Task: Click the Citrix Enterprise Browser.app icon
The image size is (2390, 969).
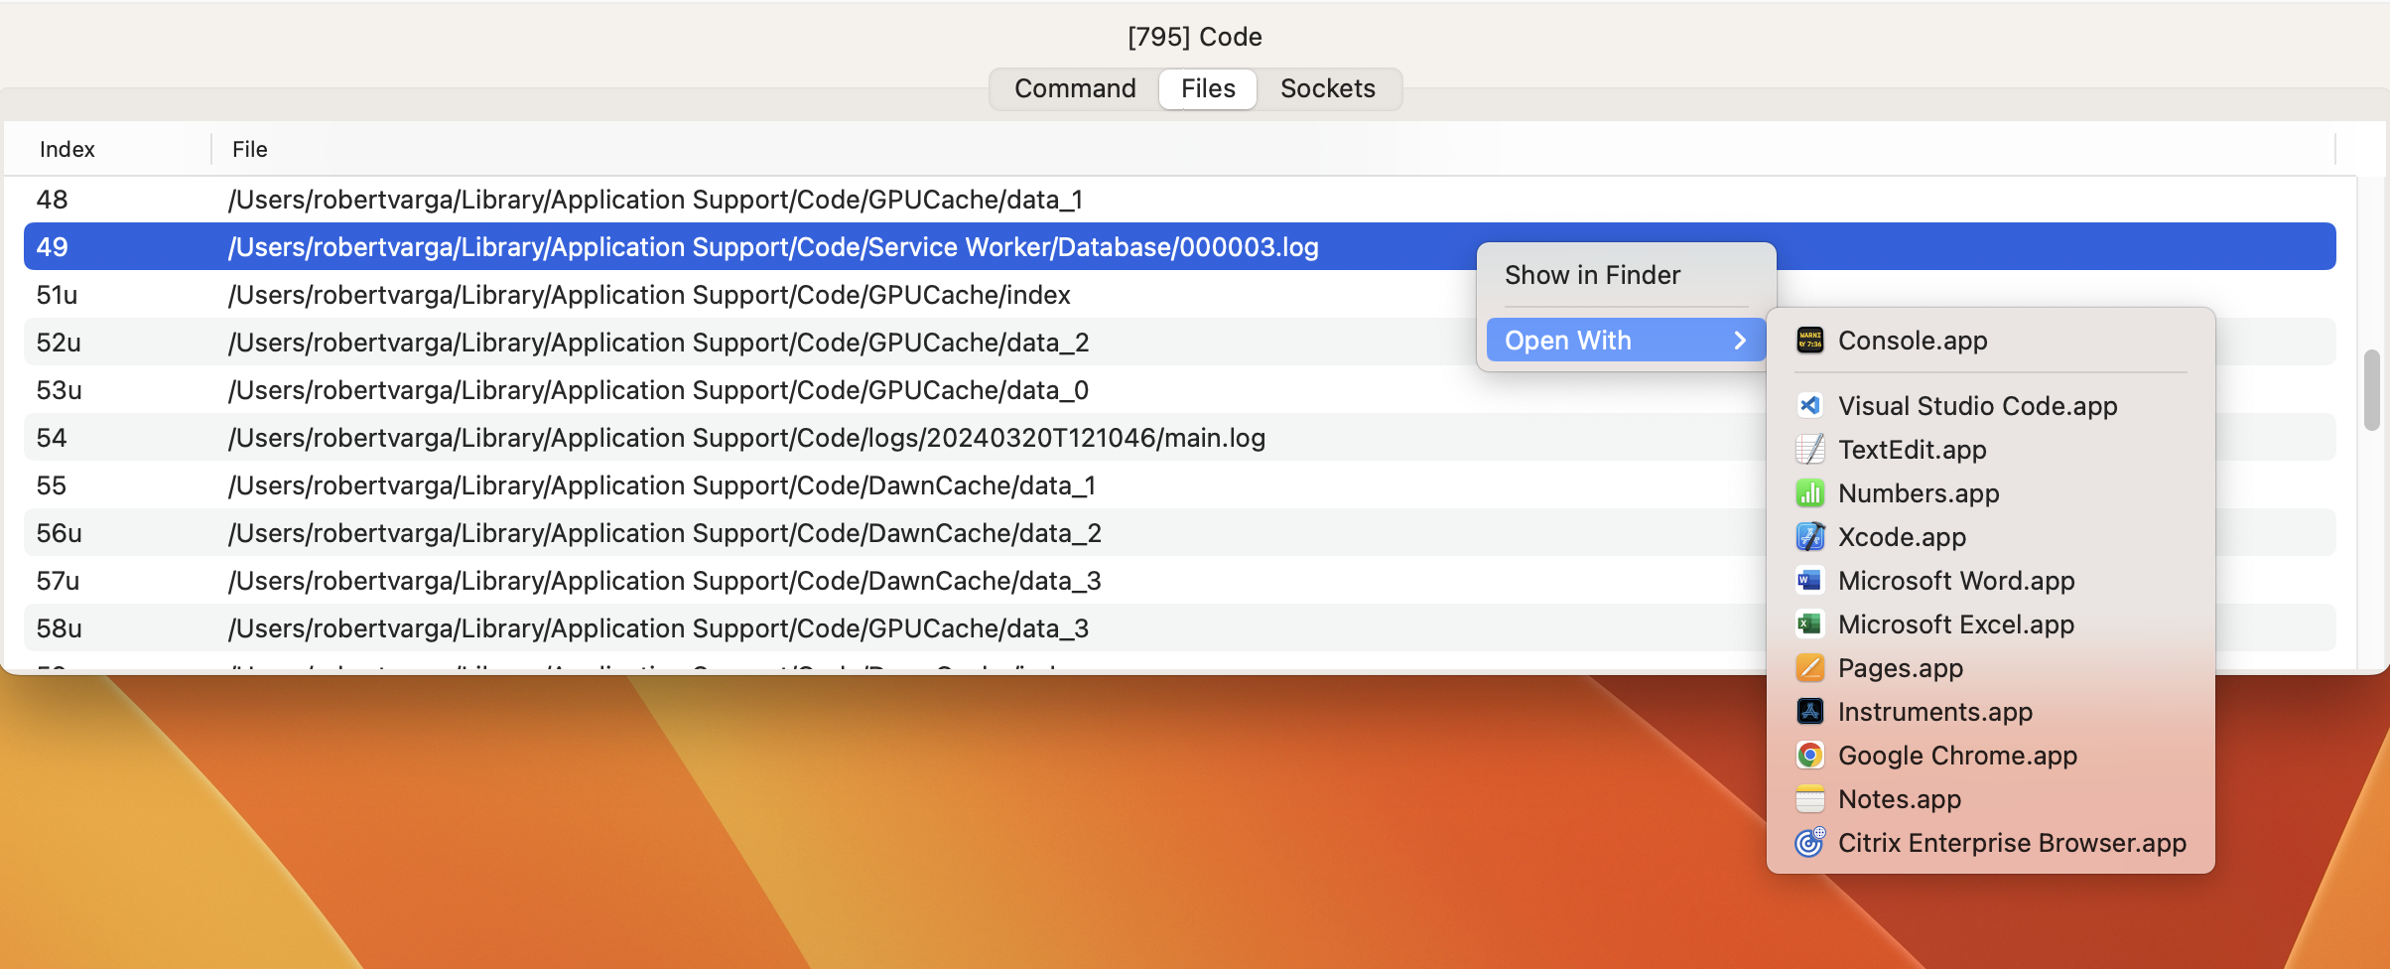Action: tap(1809, 842)
